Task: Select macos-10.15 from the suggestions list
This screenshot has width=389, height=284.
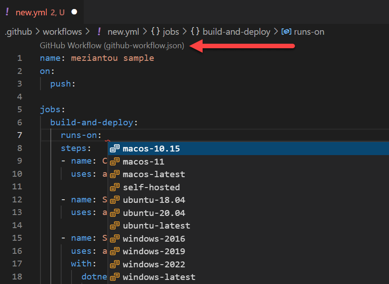Action: 151,148
